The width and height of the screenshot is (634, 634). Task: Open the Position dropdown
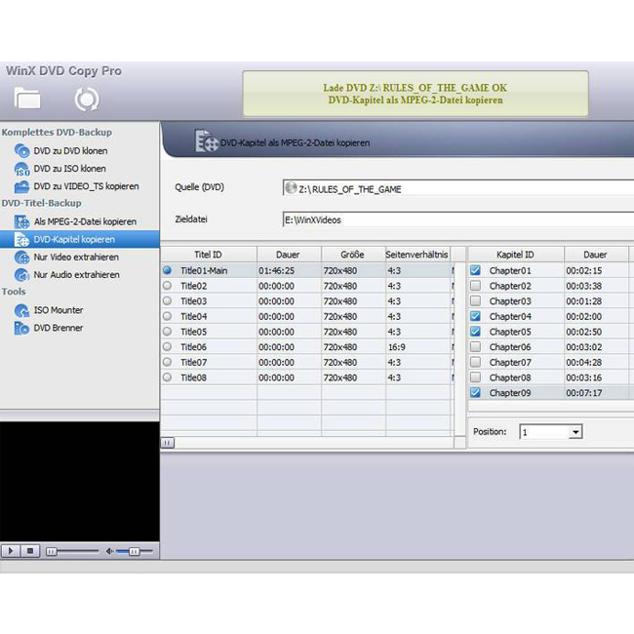pos(575,431)
